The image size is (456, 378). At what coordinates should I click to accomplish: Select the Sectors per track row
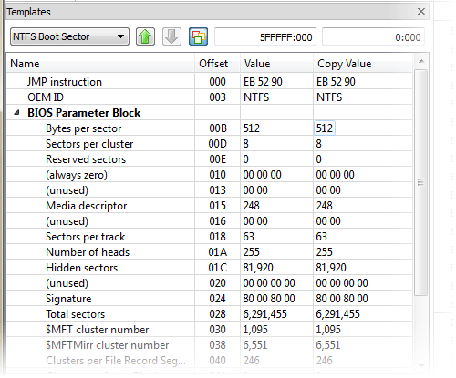[210, 237]
